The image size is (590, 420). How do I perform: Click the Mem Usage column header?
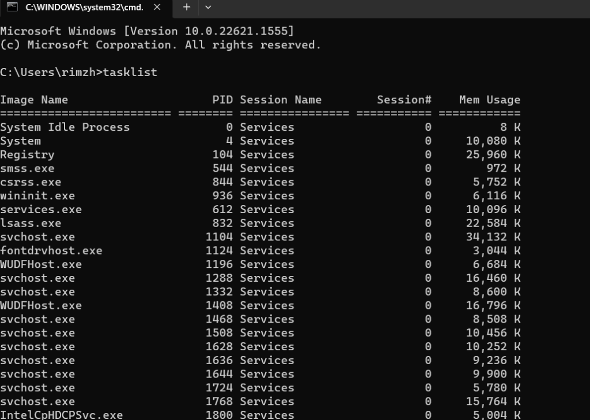click(x=489, y=100)
